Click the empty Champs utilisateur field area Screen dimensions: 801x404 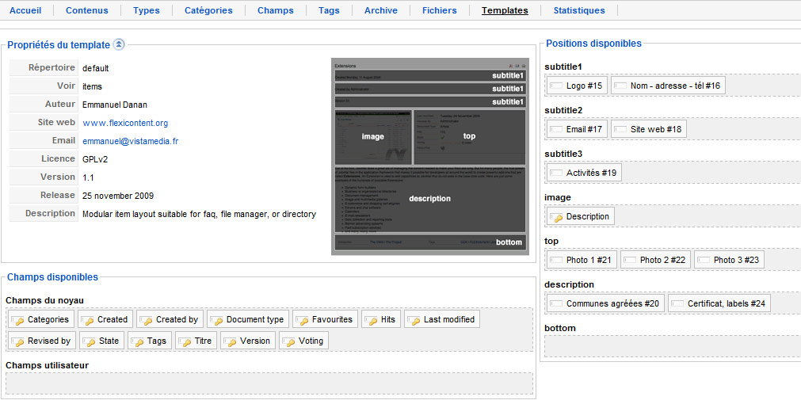[269, 383]
